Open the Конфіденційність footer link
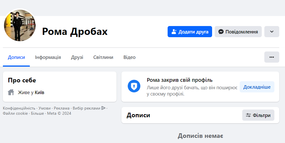Image resolution: width=285 pixels, height=143 pixels. tap(19, 108)
